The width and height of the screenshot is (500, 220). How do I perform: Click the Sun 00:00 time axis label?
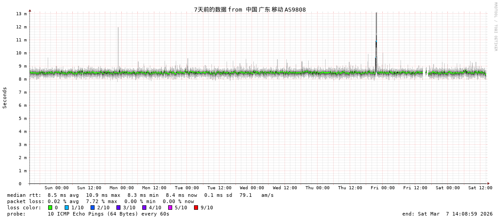click(57, 188)
